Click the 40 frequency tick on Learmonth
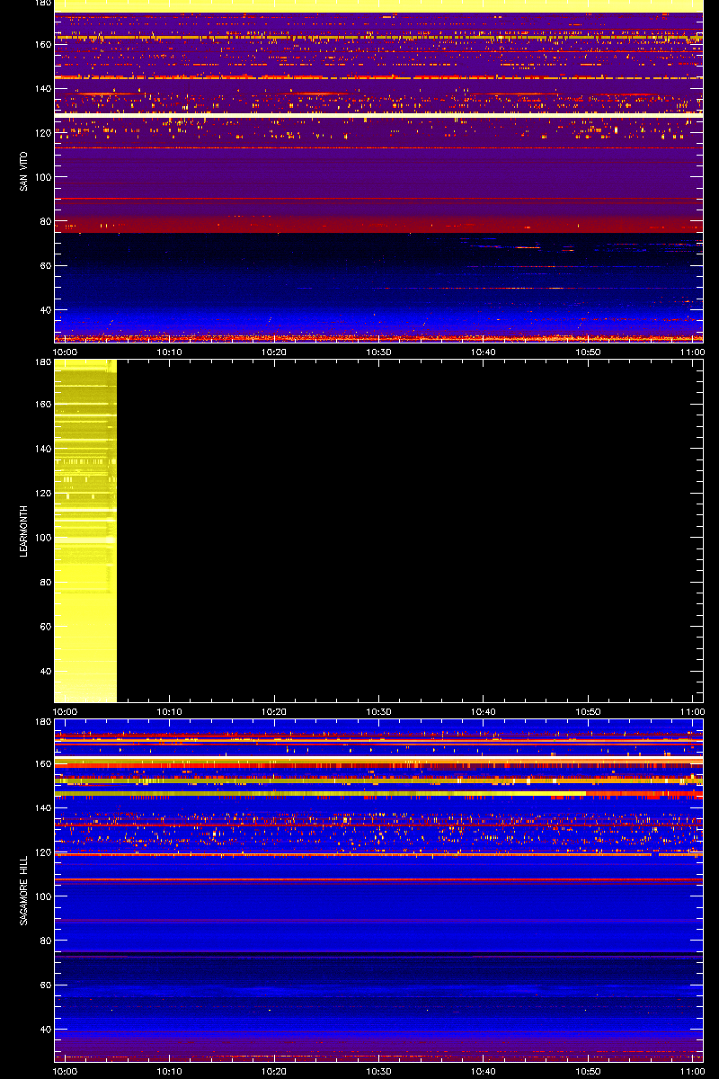Screen dimensions: 719x1079 point(45,670)
